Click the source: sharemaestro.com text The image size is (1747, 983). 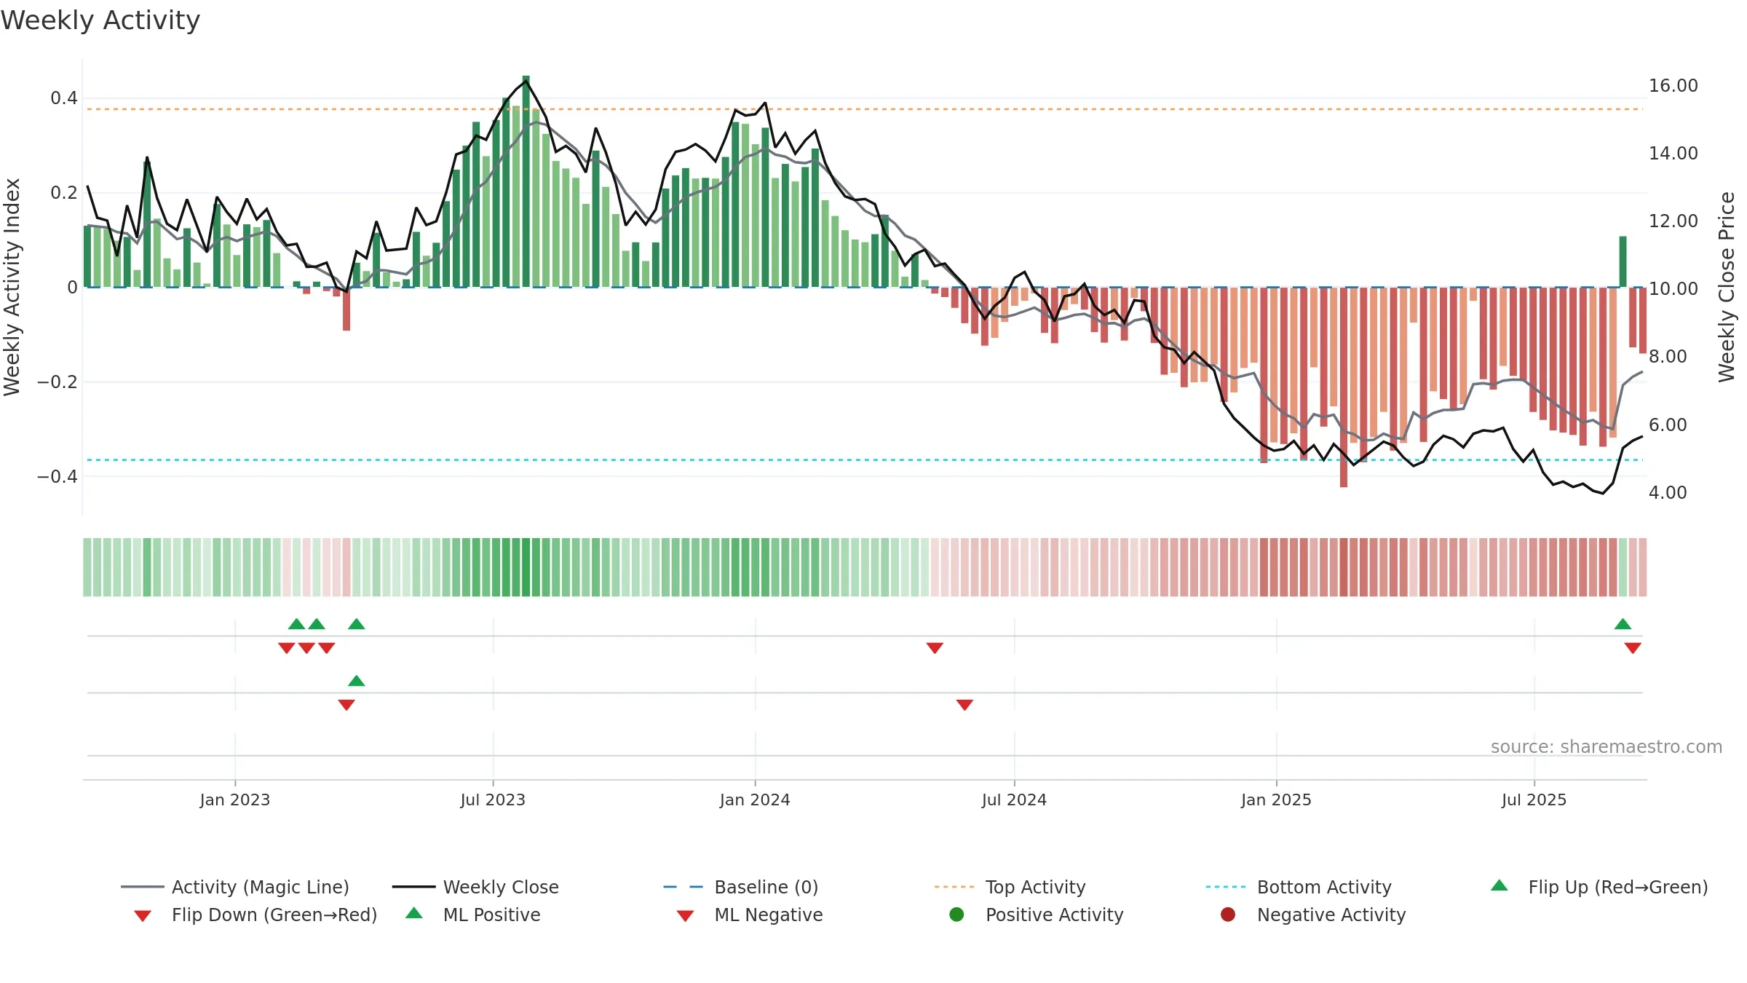[1607, 747]
